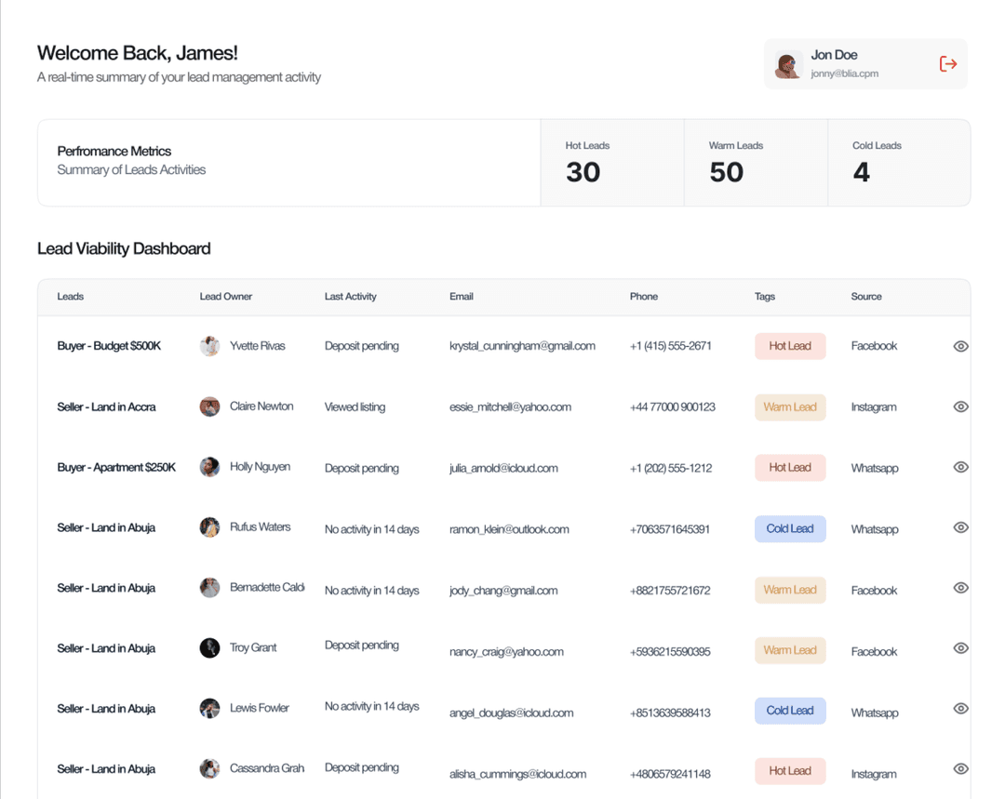Screen dimensions: 1005x799
Task: Click the logout icon next to Jon Doe
Action: (947, 63)
